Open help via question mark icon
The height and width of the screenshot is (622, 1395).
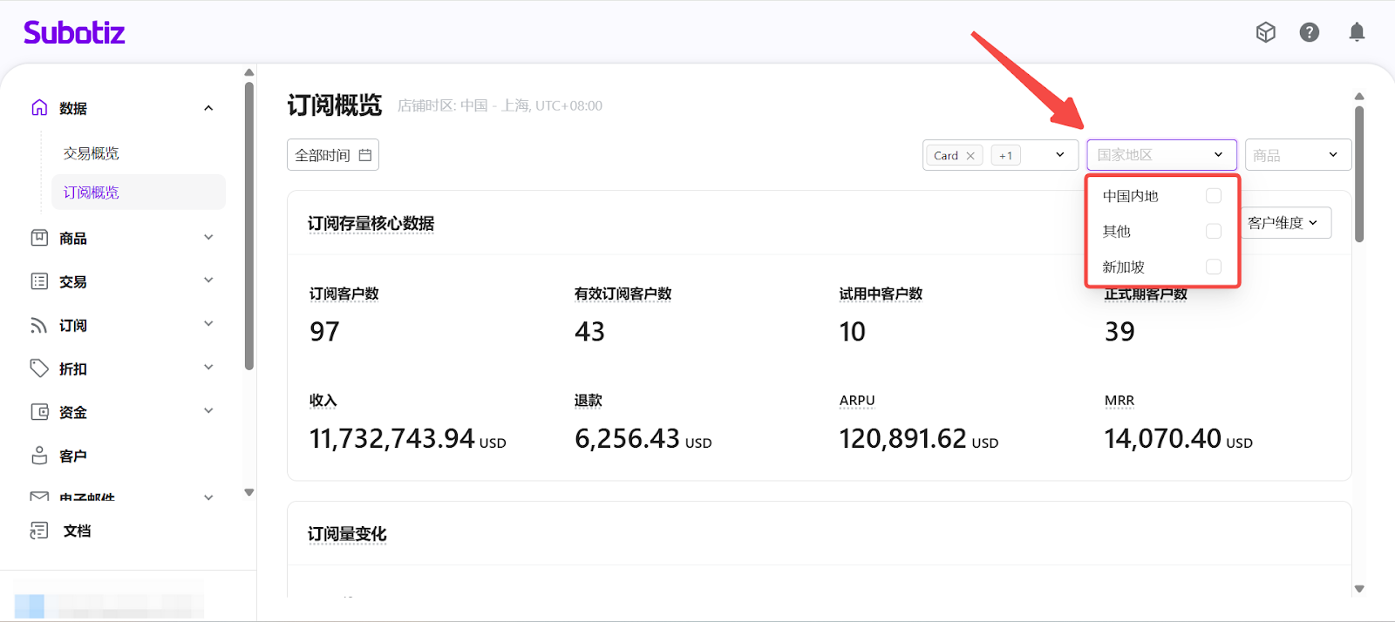pyautogui.click(x=1309, y=32)
